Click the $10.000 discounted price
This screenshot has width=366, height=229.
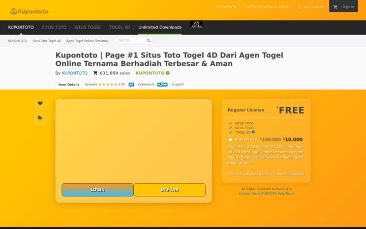coord(294,139)
